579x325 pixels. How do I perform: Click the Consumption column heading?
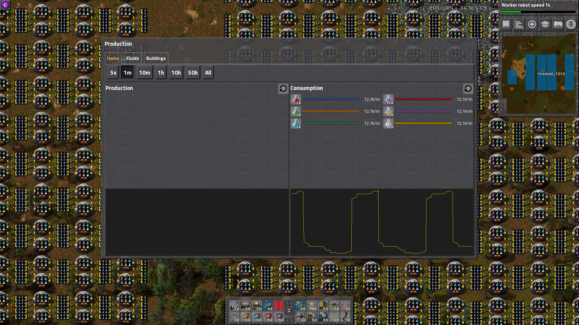306,88
